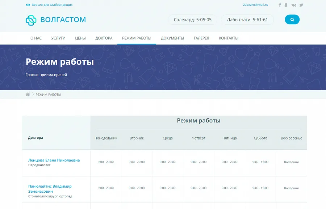Screen dimensions: 326x209
Task: Click the Среда column header
Action: pos(168,138)
